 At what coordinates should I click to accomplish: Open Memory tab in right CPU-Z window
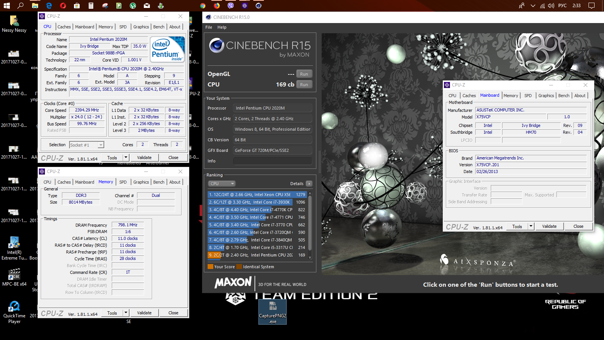click(511, 96)
